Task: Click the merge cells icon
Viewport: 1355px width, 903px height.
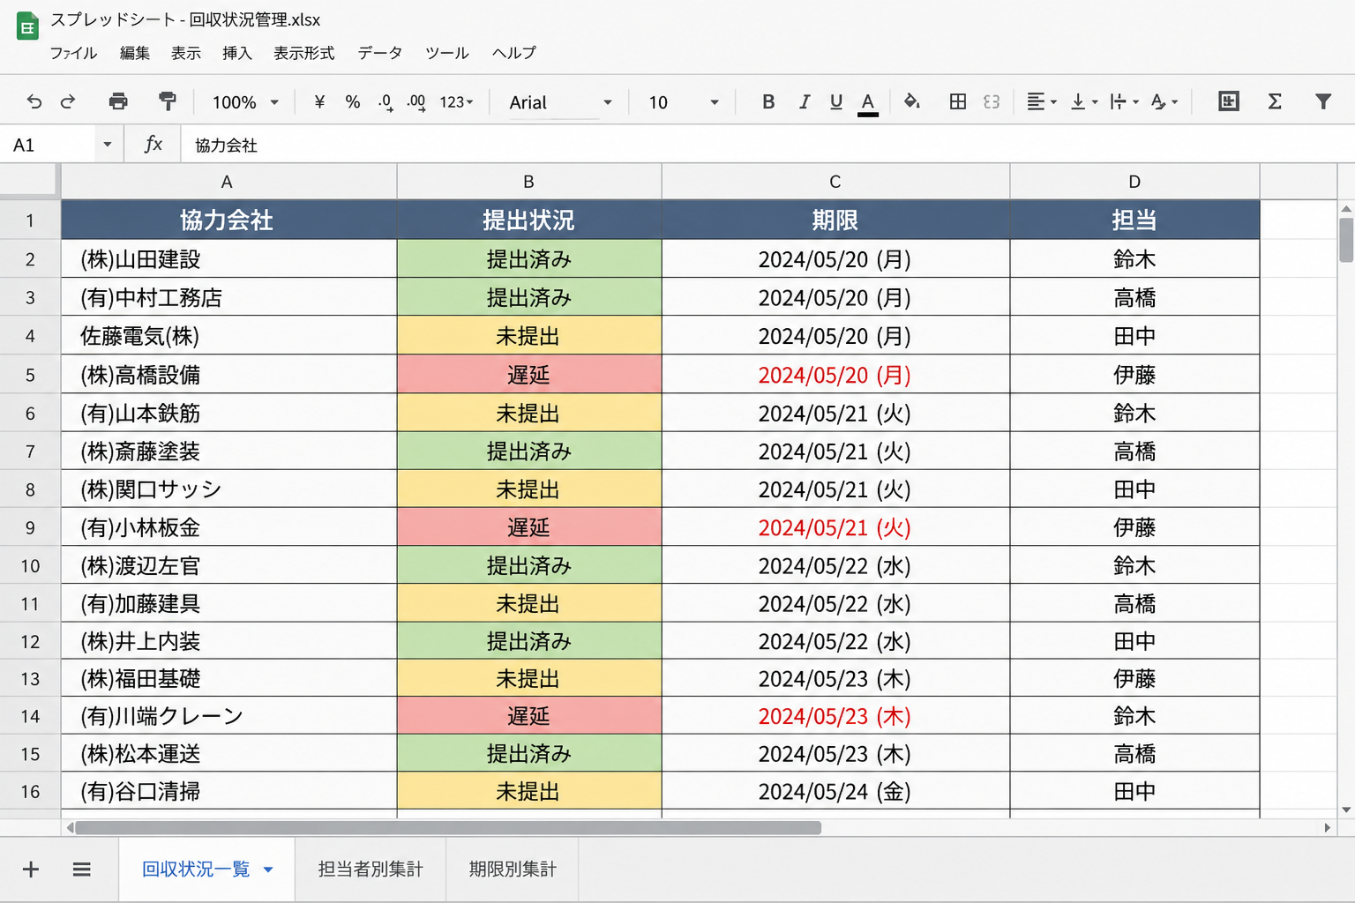Action: point(992,102)
